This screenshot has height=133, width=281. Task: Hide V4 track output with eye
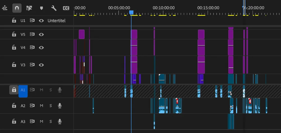(41, 48)
